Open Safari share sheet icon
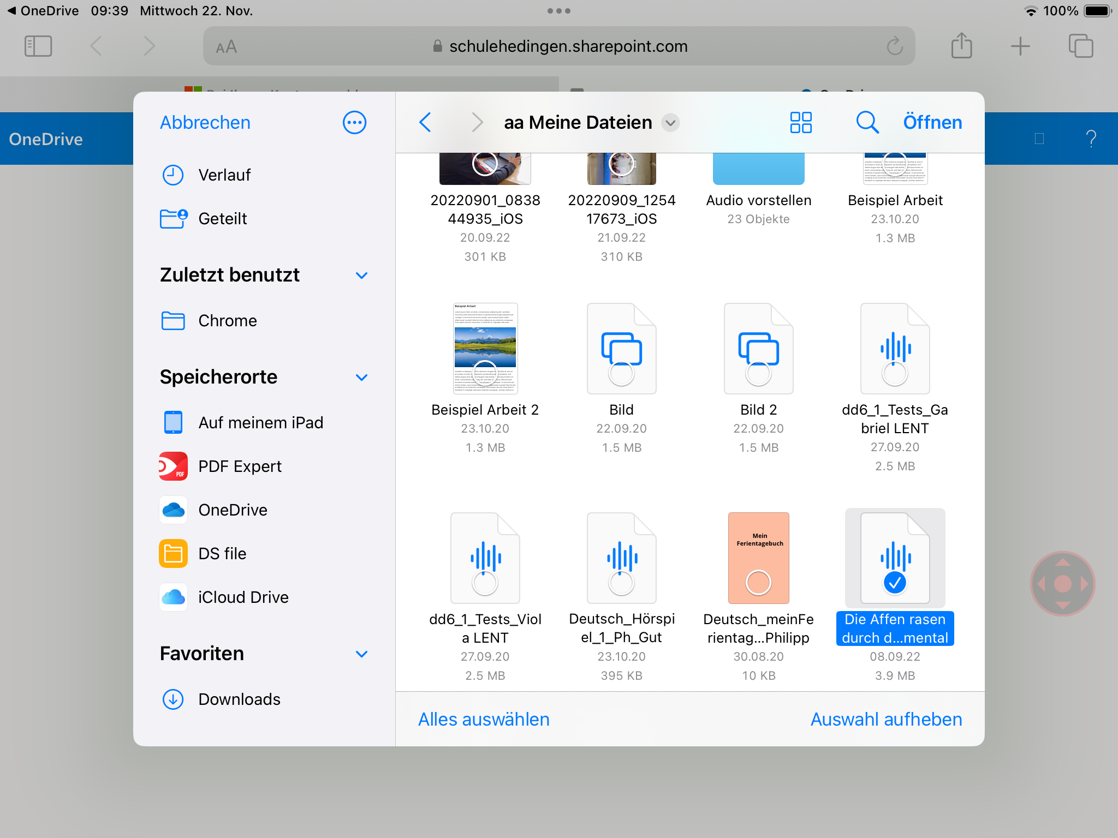 click(961, 46)
